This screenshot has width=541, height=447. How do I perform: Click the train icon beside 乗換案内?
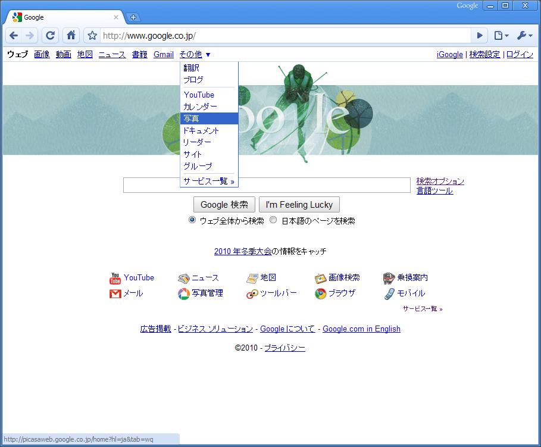[x=389, y=278]
